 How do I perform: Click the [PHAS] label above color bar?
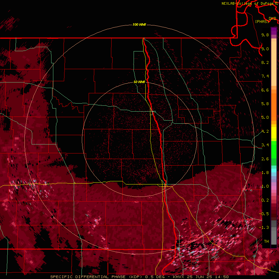click(262, 21)
